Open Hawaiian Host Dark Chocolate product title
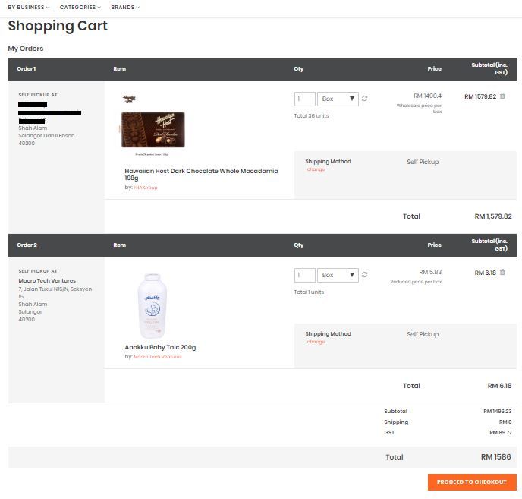The width and height of the screenshot is (522, 499). click(201, 175)
